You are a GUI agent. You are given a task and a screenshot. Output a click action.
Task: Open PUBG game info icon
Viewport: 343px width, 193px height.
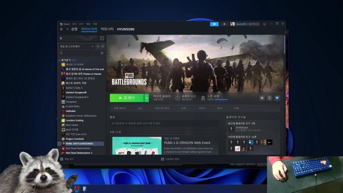click(269, 98)
